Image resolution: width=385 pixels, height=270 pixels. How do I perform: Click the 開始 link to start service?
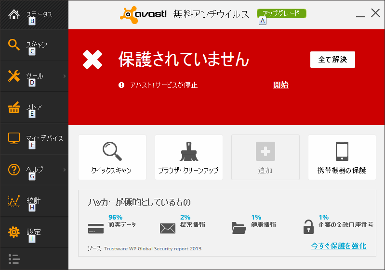tap(280, 85)
